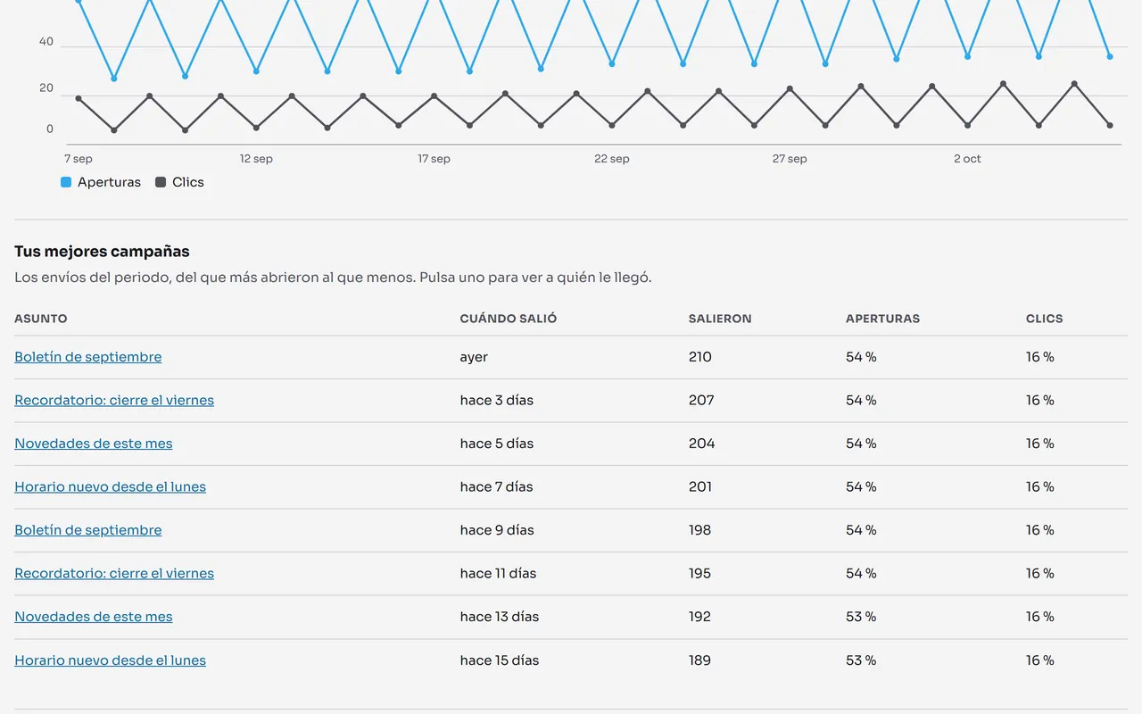This screenshot has height=714, width=1142.
Task: Click the 53 % aperturas for hace 13 días
Action: click(861, 617)
